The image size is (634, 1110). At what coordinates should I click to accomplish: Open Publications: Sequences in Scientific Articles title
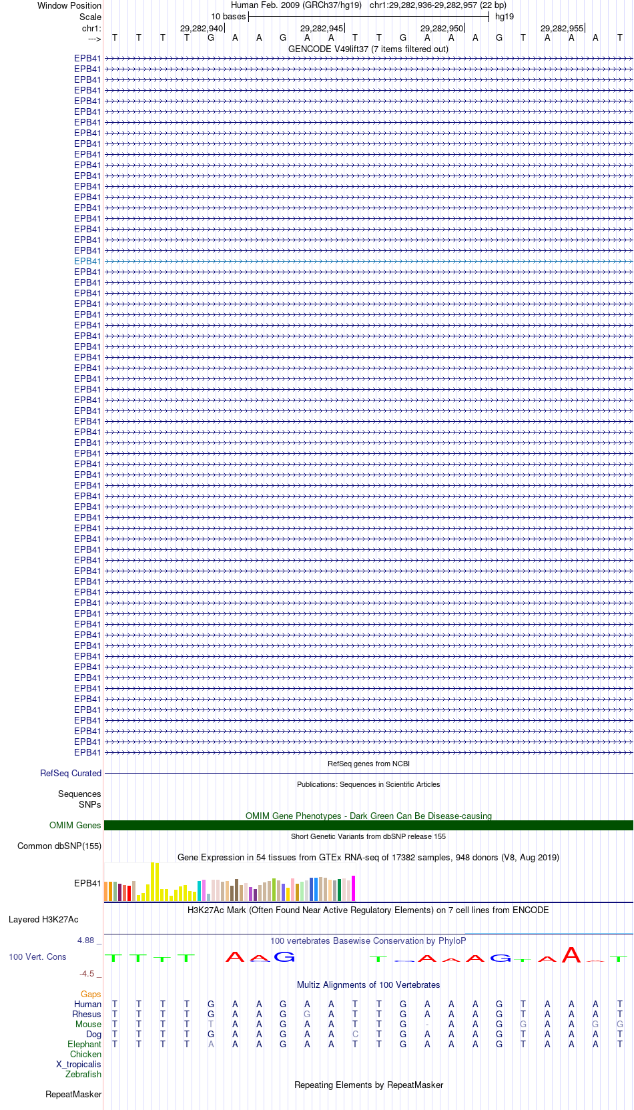[x=368, y=784]
